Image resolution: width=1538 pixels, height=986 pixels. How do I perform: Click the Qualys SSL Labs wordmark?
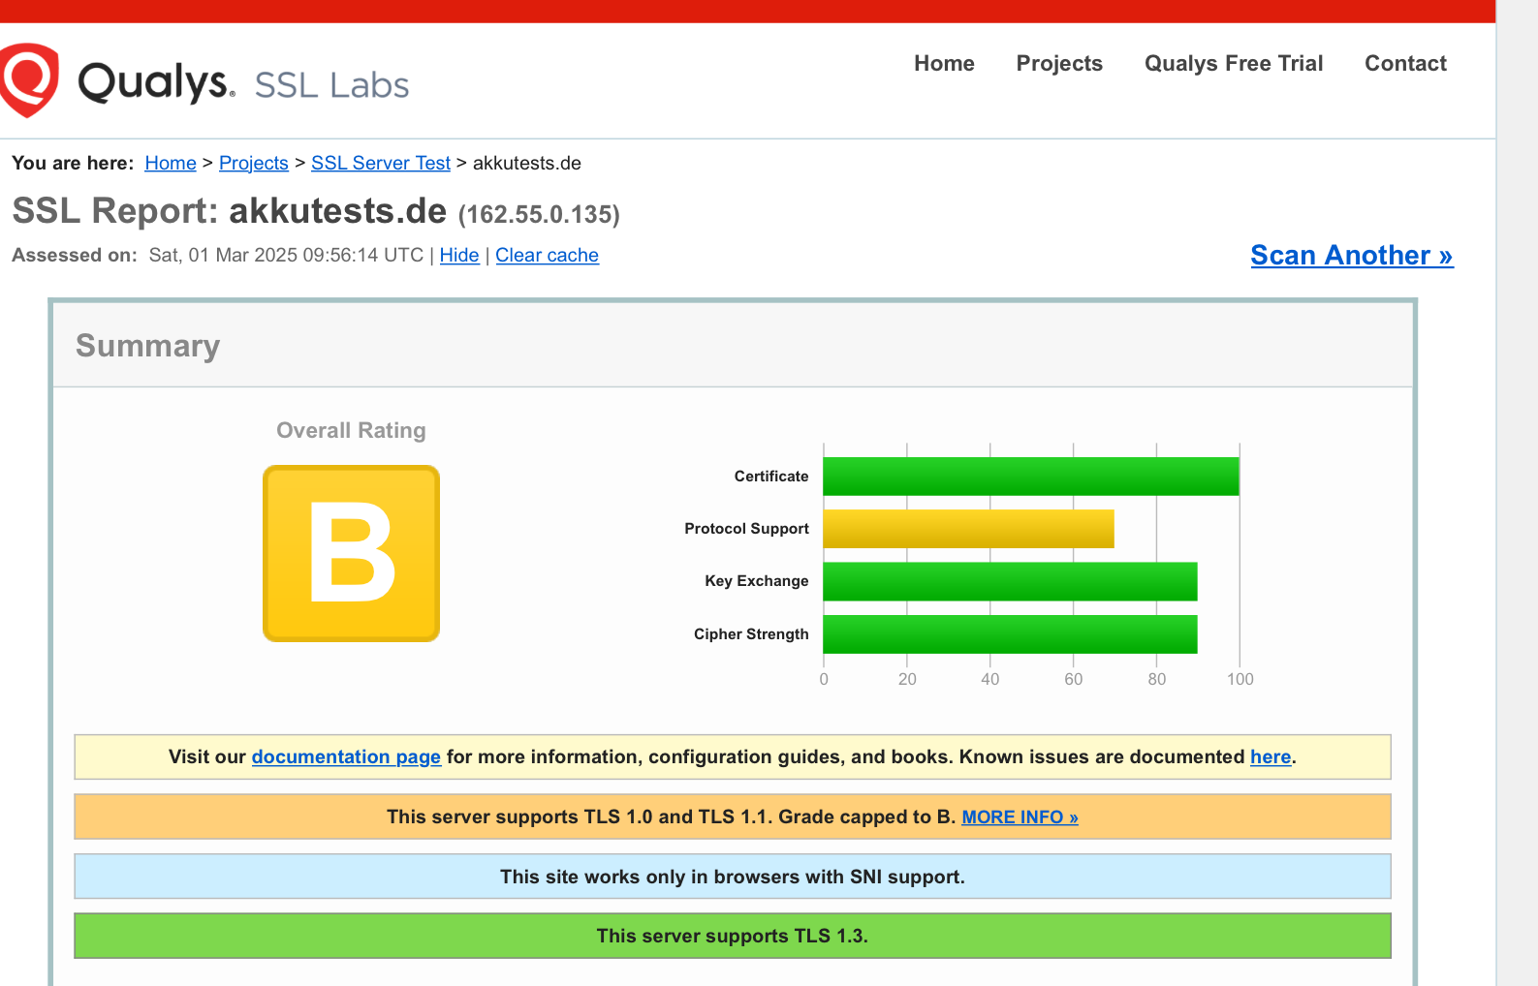243,83
